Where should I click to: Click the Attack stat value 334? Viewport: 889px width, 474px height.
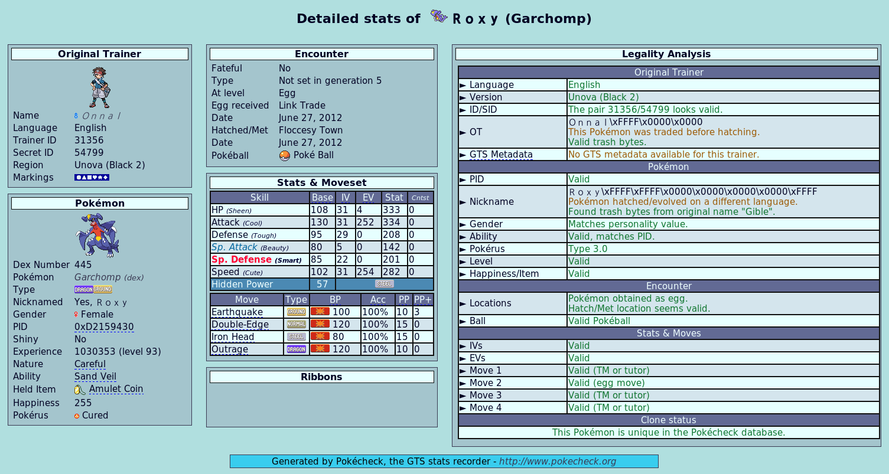tap(392, 223)
